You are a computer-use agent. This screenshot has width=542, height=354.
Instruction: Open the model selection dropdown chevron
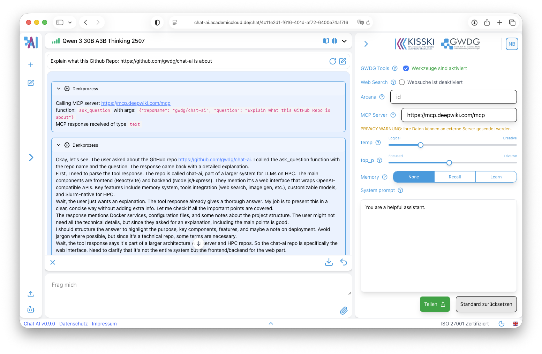point(344,41)
